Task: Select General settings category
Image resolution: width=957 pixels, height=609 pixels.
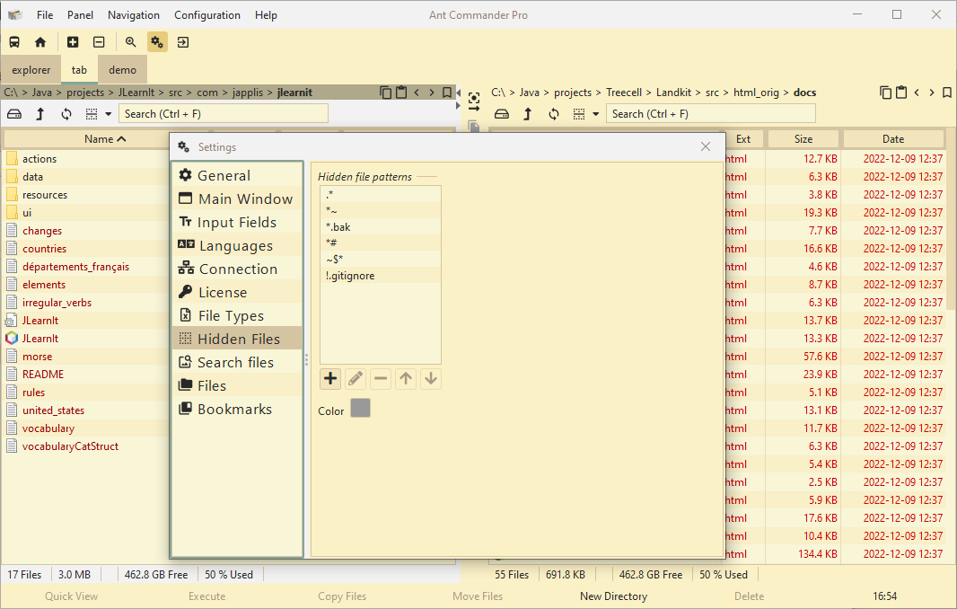Action: click(x=237, y=175)
